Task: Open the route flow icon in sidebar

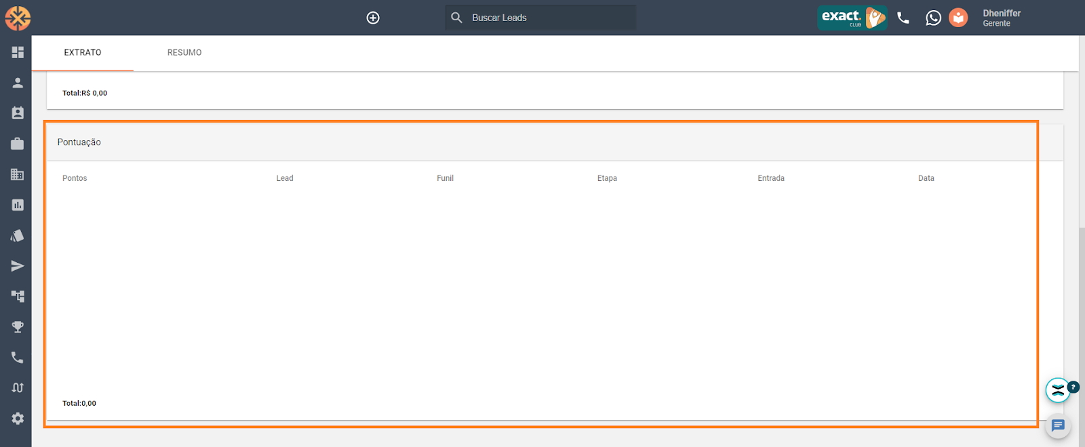Action: click(18, 388)
